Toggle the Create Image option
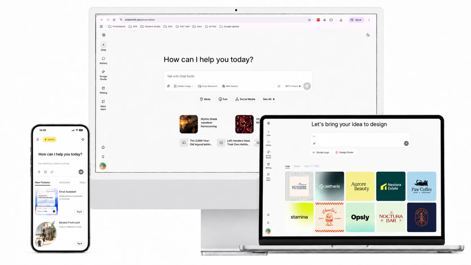 point(184,86)
